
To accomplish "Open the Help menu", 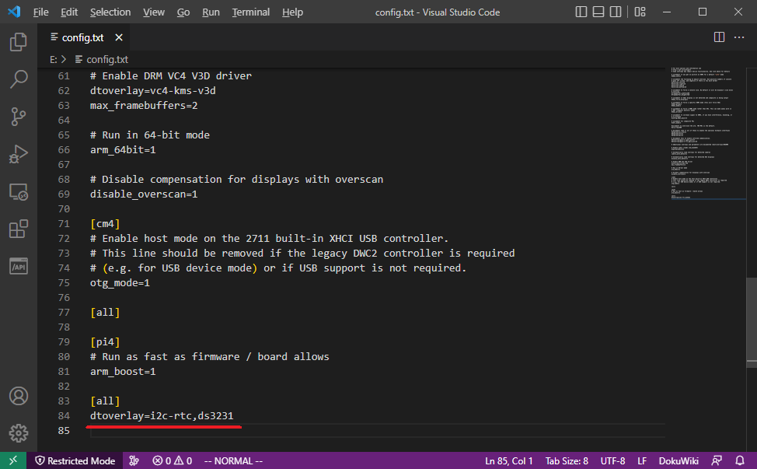I will [292, 12].
